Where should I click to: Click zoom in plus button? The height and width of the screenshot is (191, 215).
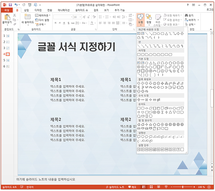click(194, 187)
